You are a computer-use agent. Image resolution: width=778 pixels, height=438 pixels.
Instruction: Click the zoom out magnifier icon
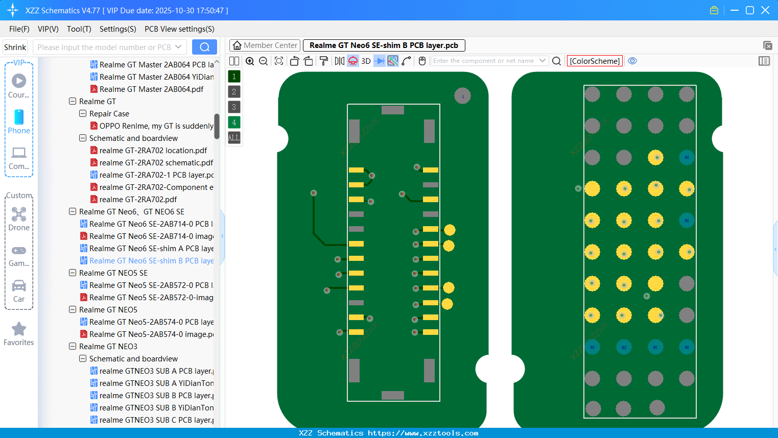click(263, 61)
